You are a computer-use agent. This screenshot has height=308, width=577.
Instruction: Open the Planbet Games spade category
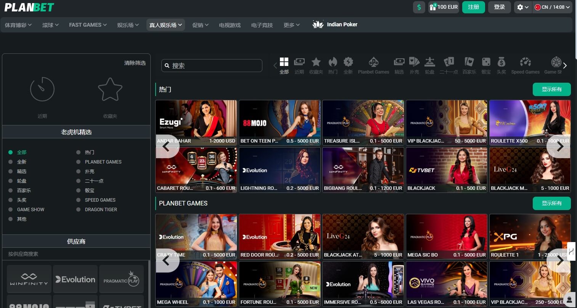click(373, 62)
